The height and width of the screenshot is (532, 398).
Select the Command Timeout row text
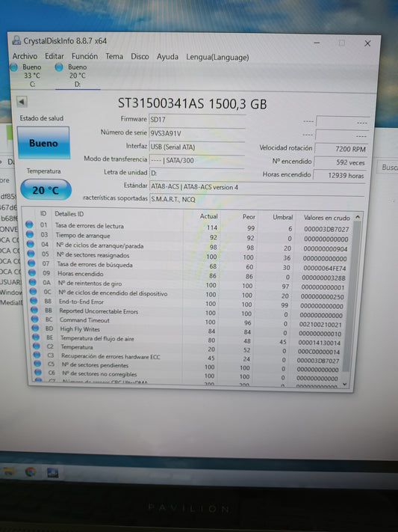[x=84, y=320]
